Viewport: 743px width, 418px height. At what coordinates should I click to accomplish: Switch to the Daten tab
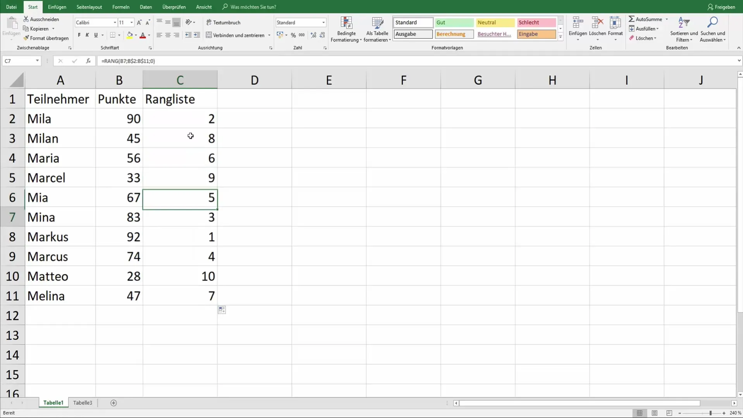pyautogui.click(x=146, y=7)
